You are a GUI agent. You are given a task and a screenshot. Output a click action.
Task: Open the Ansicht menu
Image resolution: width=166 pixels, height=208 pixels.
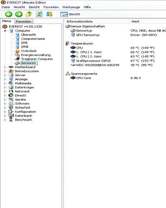coord(20,7)
